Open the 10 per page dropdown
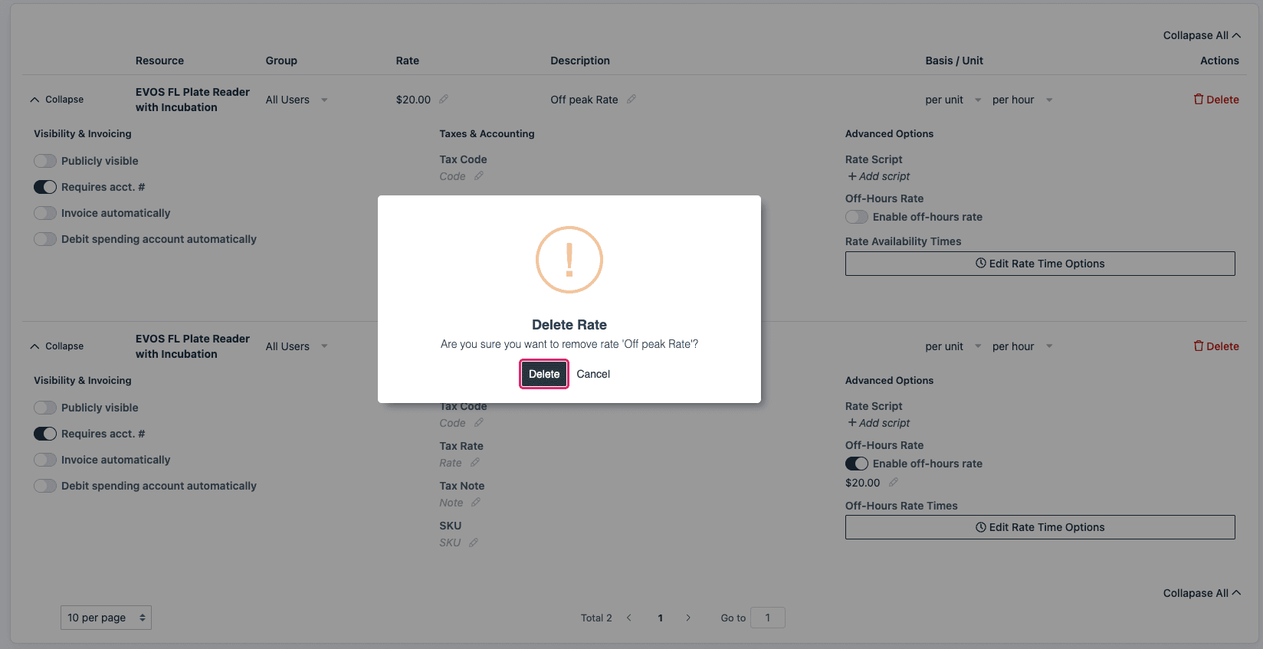1263x649 pixels. [x=106, y=618]
